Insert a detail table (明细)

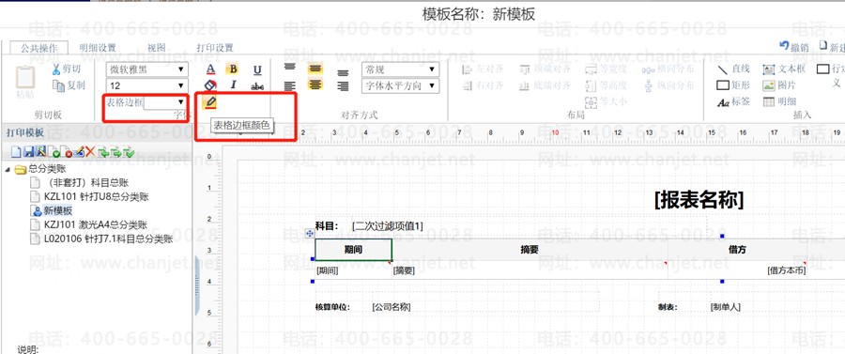point(779,101)
